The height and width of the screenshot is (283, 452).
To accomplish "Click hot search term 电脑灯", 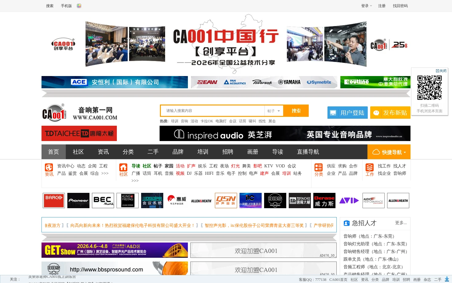I will (221, 121).
